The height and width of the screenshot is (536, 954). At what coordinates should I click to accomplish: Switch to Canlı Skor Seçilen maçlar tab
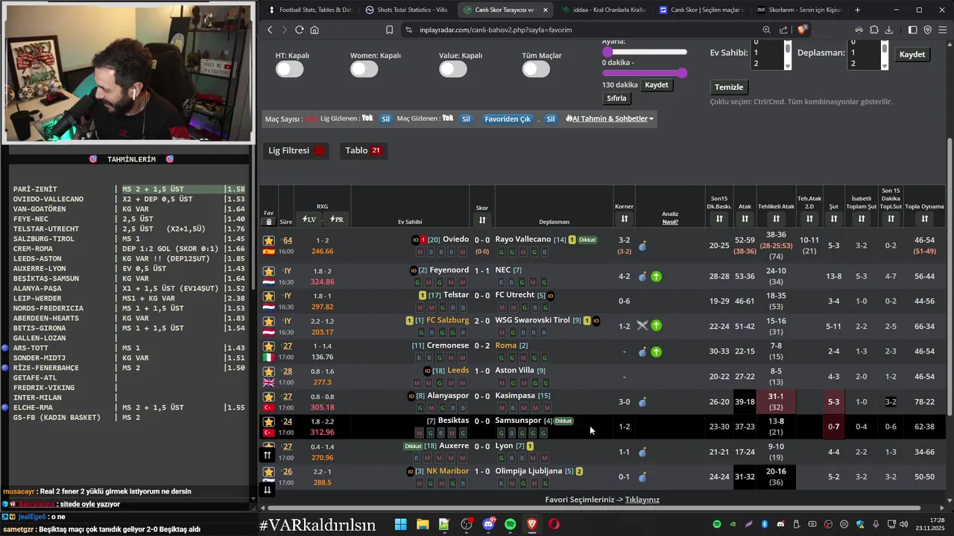(701, 10)
